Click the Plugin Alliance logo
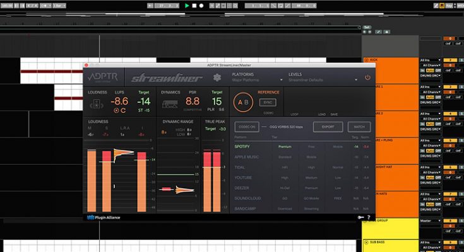The height and width of the screenshot is (252, 464). 104,218
